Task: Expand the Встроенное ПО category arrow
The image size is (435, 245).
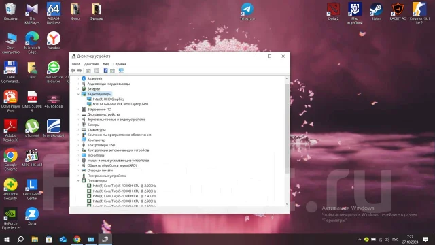Action: pyautogui.click(x=78, y=110)
